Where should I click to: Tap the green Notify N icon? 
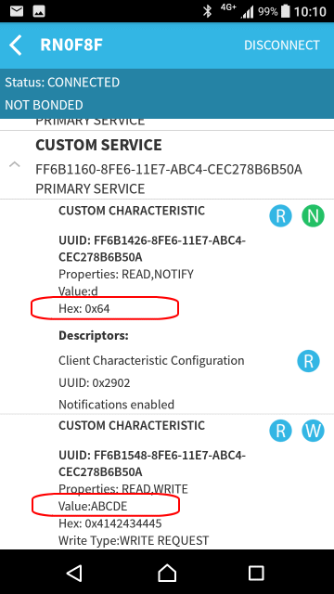[x=313, y=215]
